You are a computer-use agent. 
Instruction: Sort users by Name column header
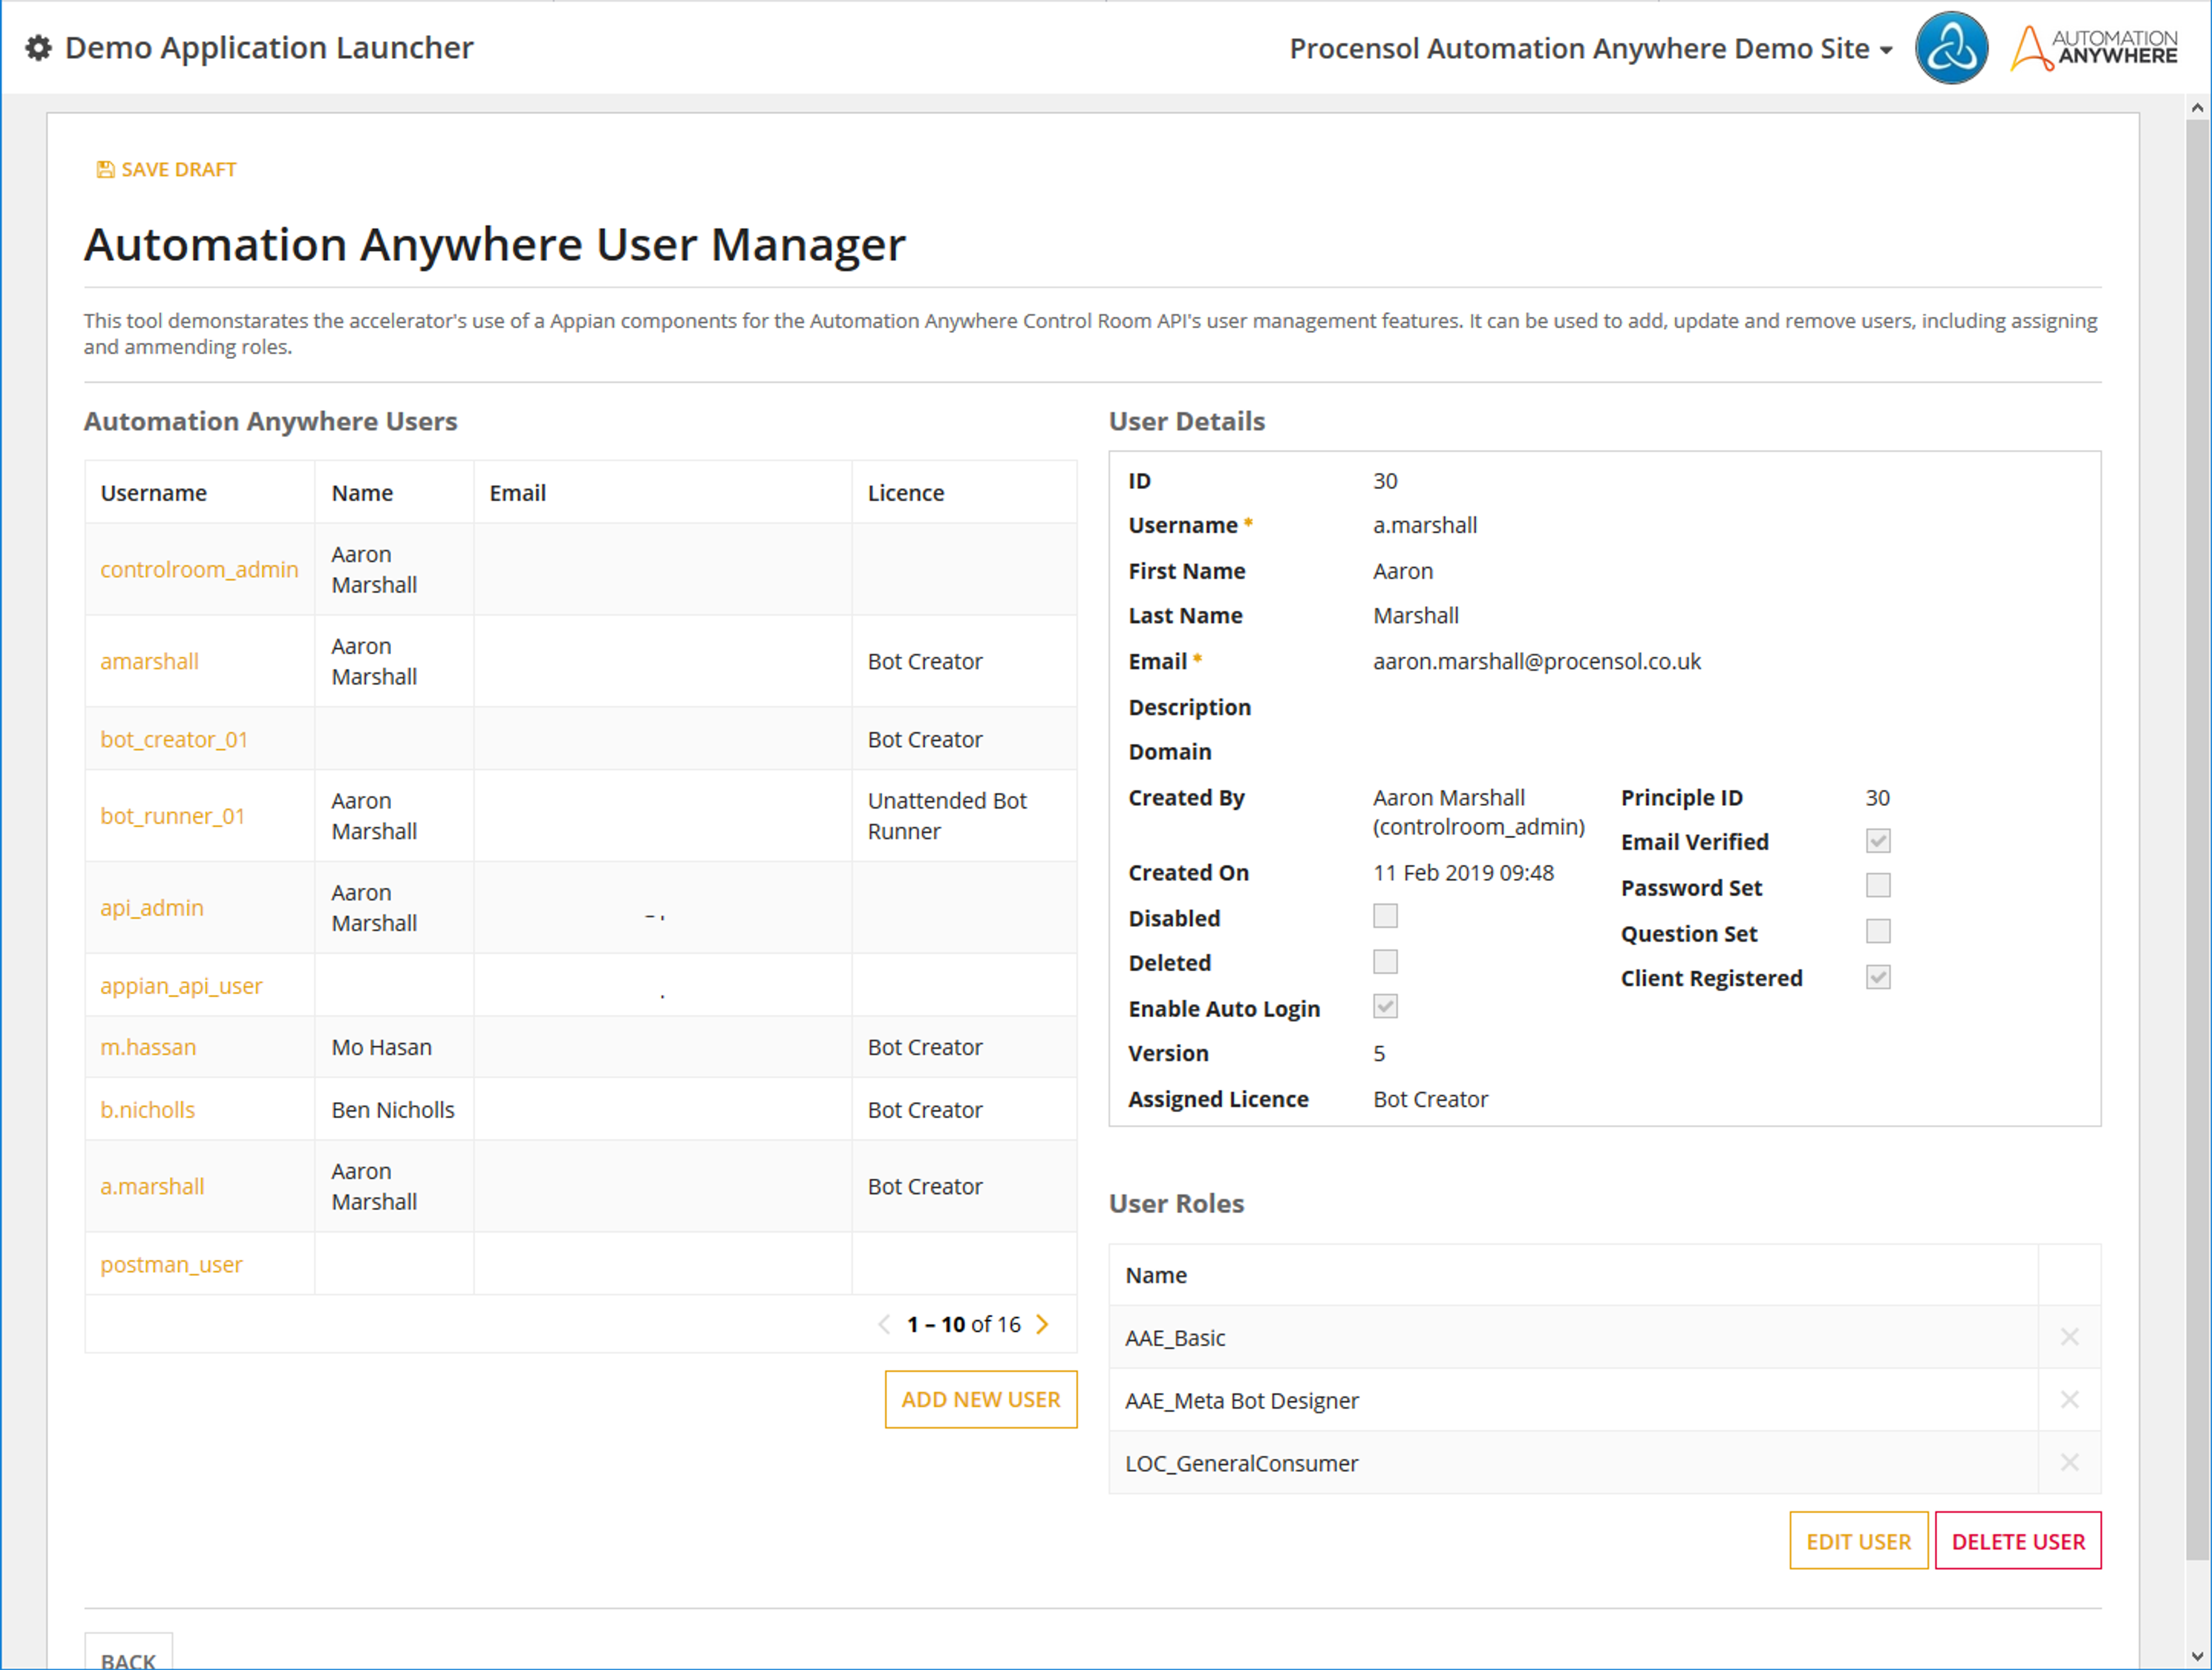point(362,493)
